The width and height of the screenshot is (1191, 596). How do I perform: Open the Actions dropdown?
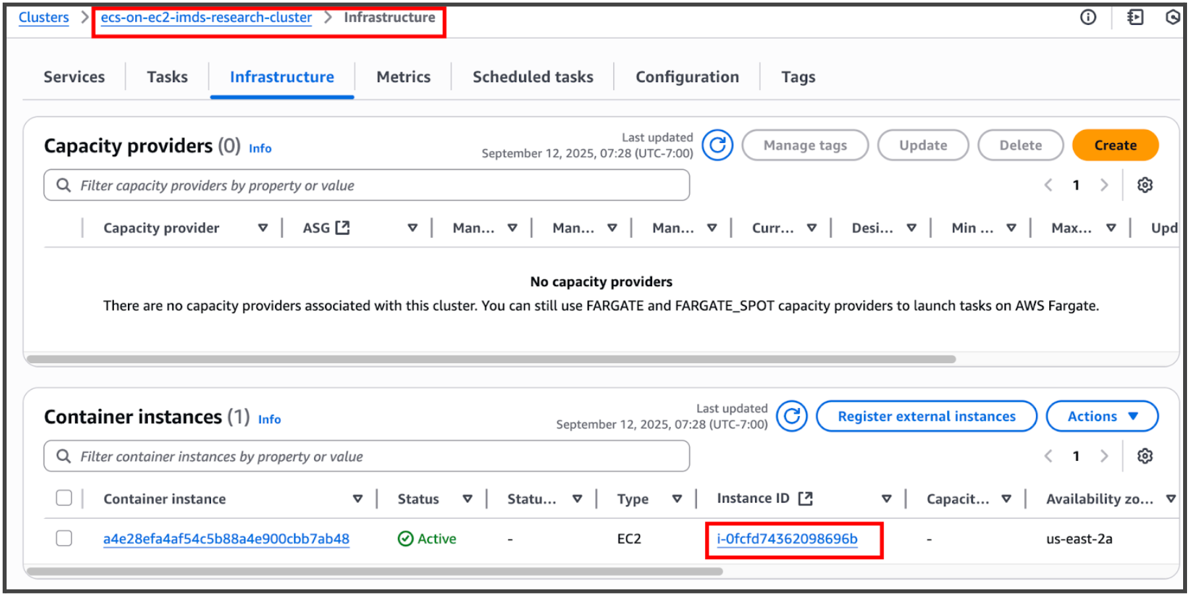[1101, 416]
